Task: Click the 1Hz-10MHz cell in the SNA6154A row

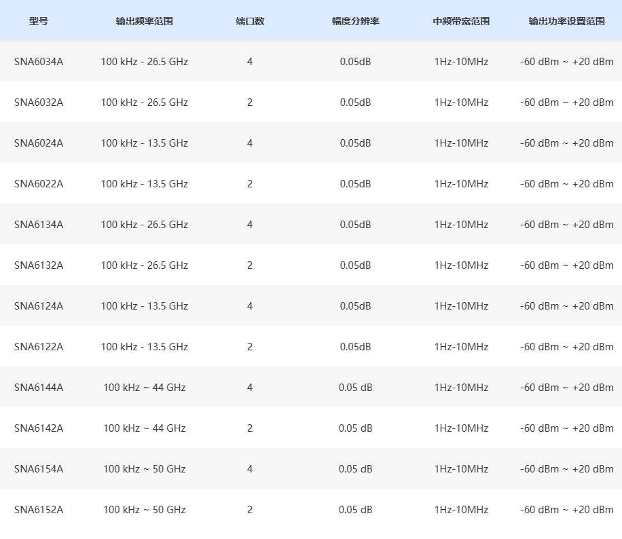Action: click(461, 469)
